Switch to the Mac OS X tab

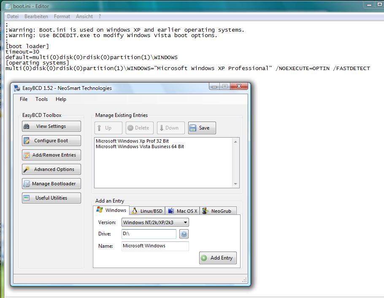point(182,211)
